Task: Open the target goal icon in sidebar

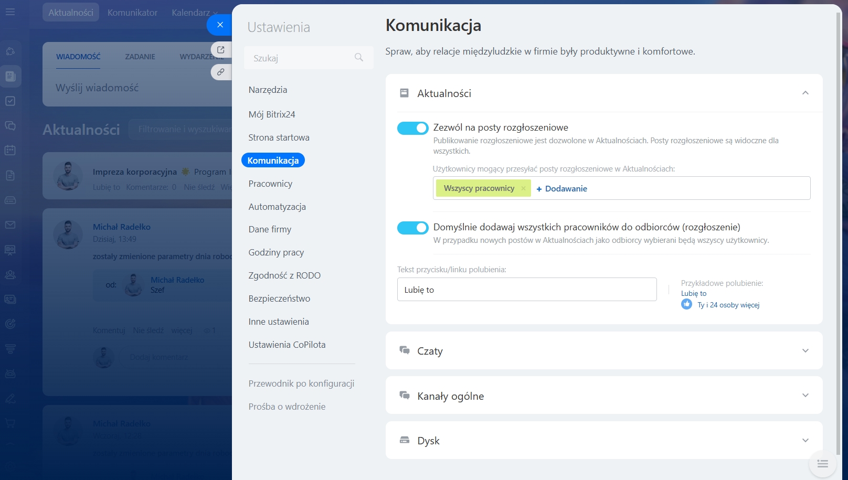Action: pyautogui.click(x=10, y=324)
